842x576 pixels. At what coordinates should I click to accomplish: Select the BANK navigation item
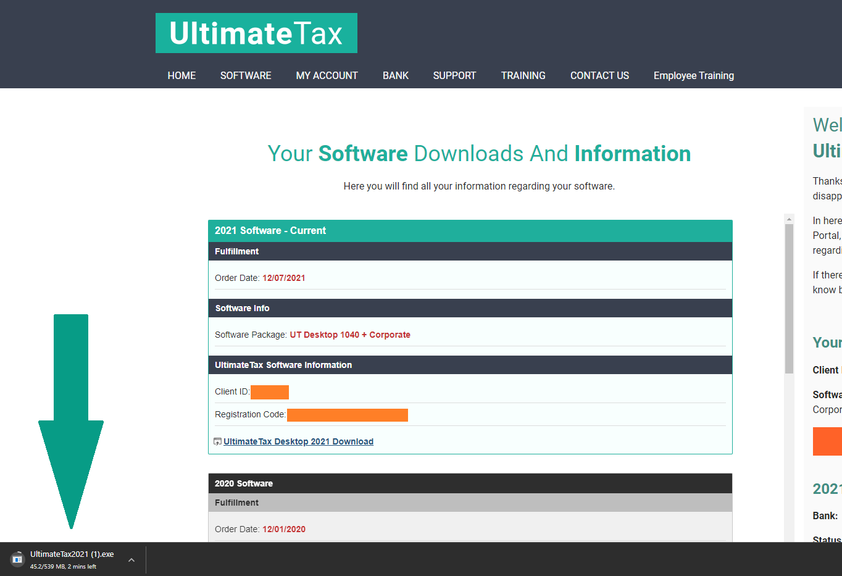pyautogui.click(x=396, y=75)
